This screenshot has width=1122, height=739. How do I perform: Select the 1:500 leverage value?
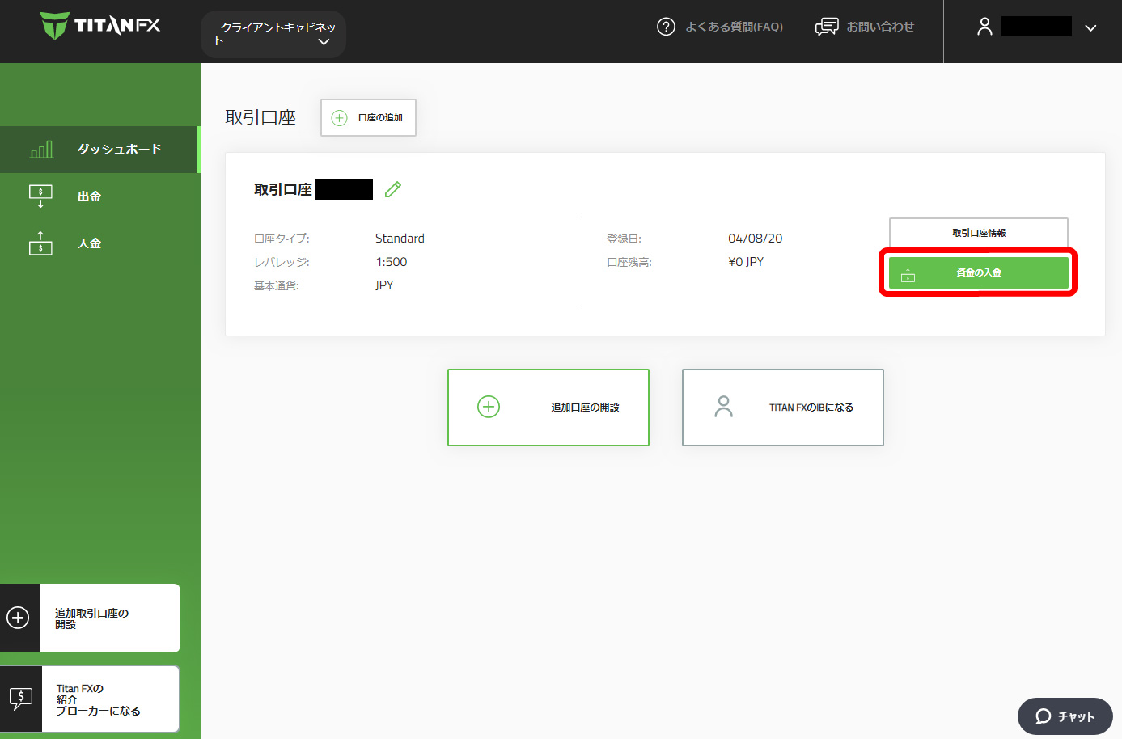coord(392,262)
